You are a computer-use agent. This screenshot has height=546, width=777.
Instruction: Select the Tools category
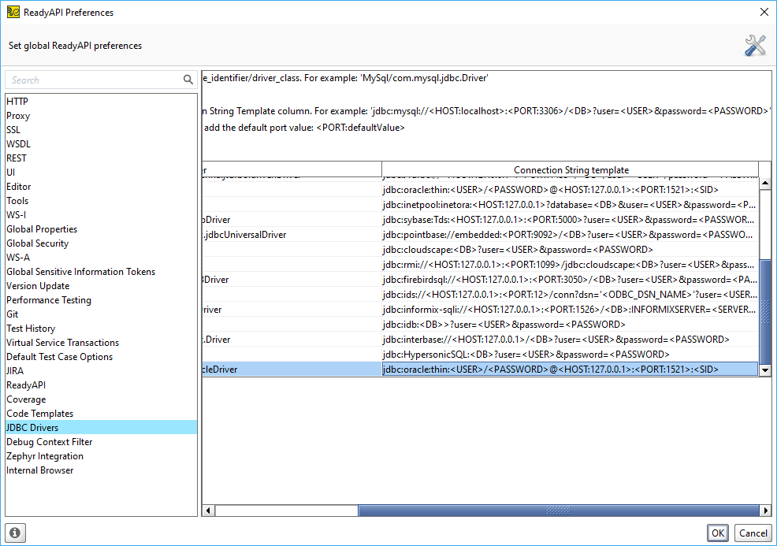[x=101, y=201]
